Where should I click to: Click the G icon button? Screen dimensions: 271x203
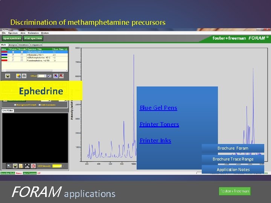click(x=24, y=76)
